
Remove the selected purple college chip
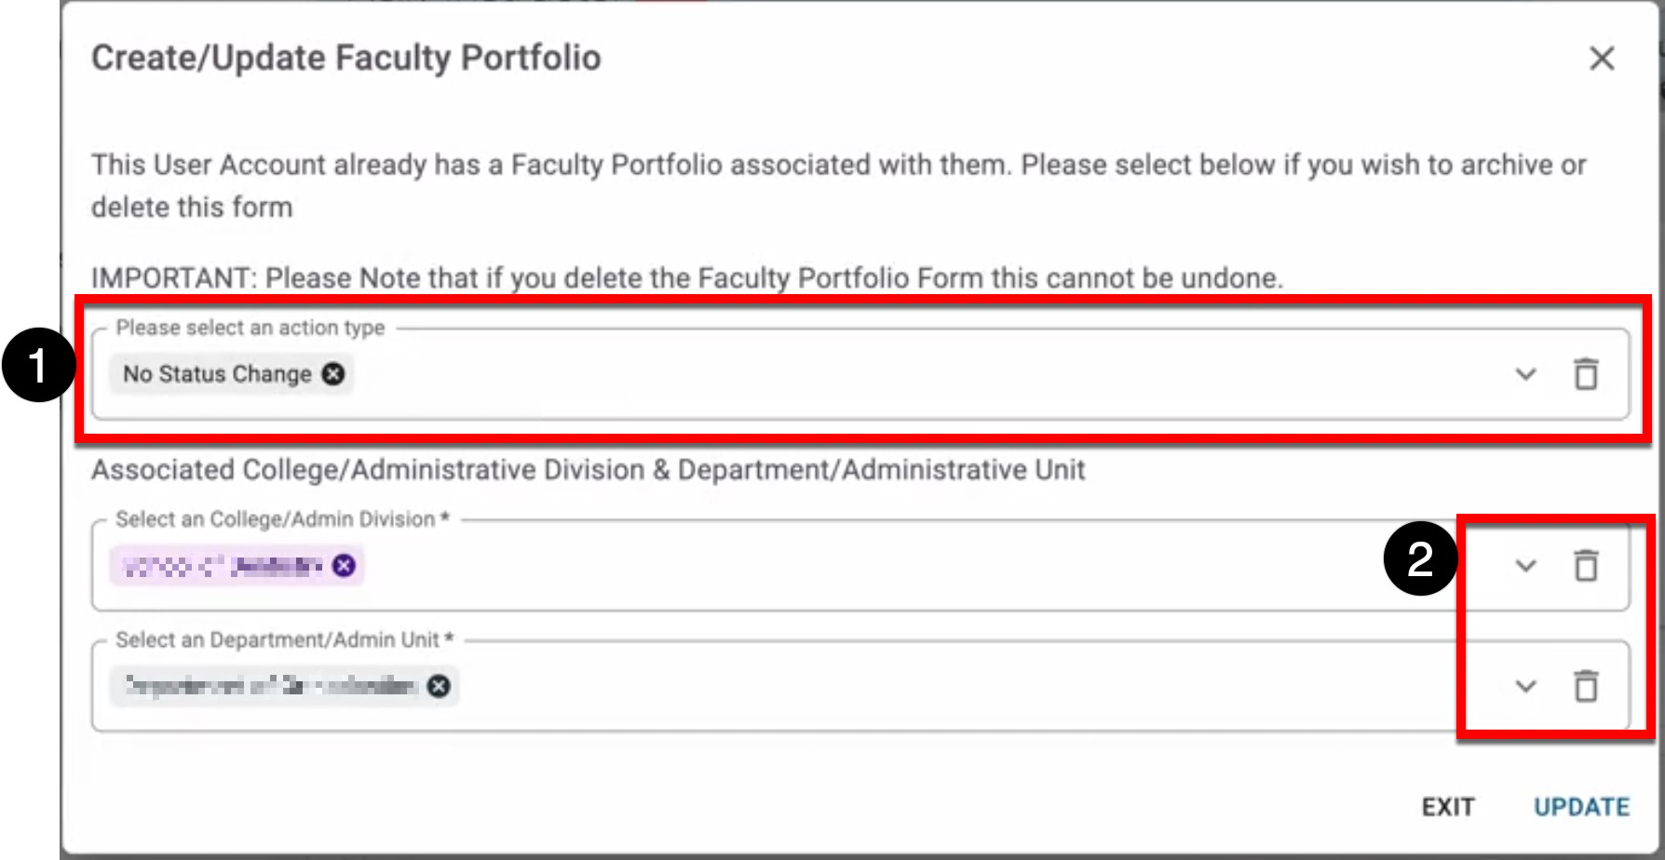[345, 565]
